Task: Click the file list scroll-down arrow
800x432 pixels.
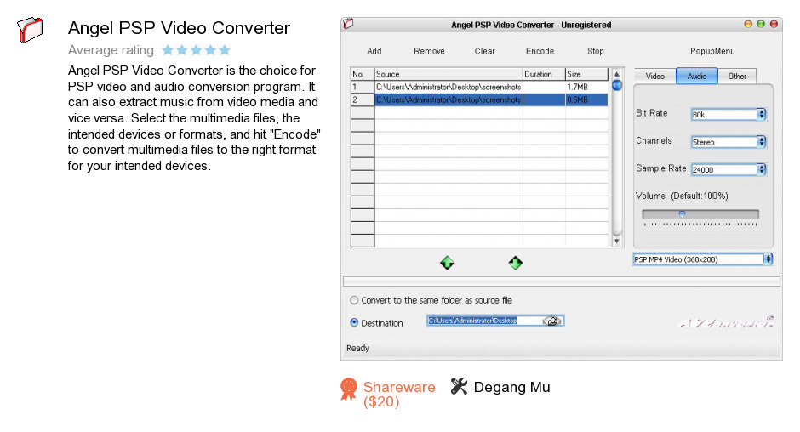Action: click(617, 242)
